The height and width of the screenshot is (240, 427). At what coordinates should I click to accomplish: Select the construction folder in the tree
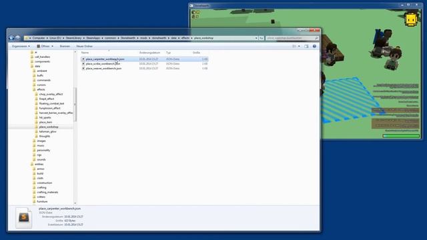tap(45, 183)
